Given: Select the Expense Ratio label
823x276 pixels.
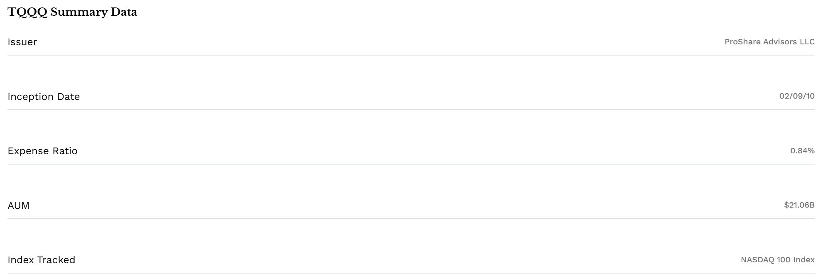Looking at the screenshot, I should [42, 151].
